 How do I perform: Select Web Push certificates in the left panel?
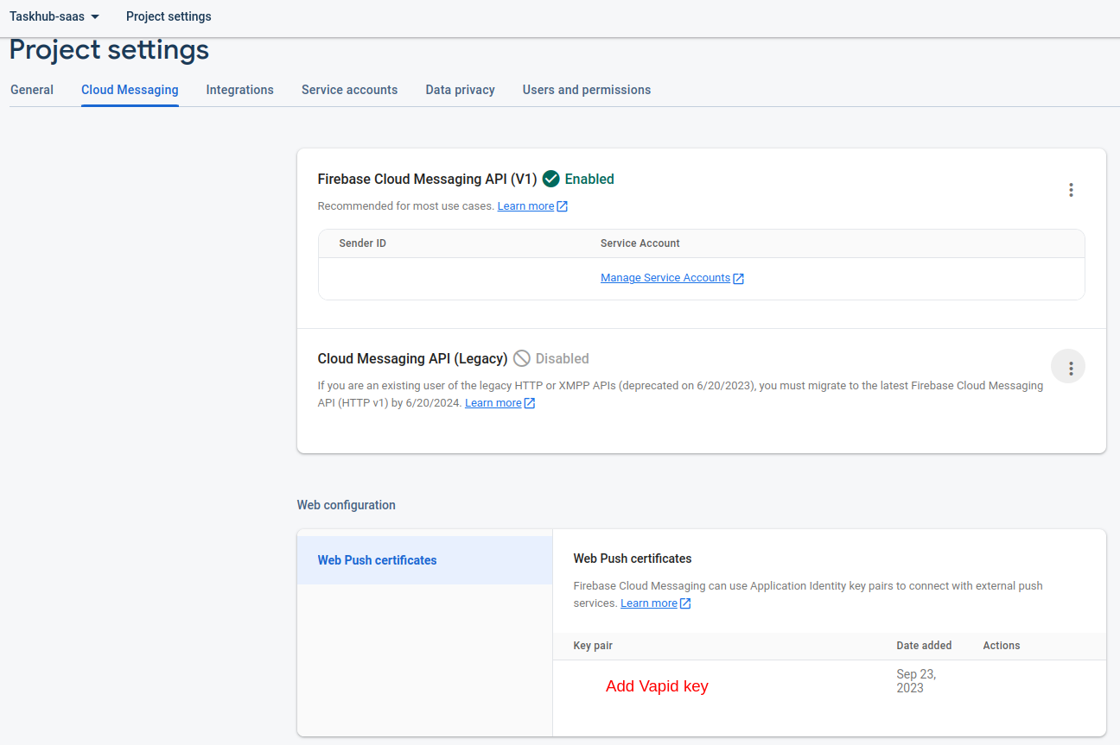[x=377, y=560]
